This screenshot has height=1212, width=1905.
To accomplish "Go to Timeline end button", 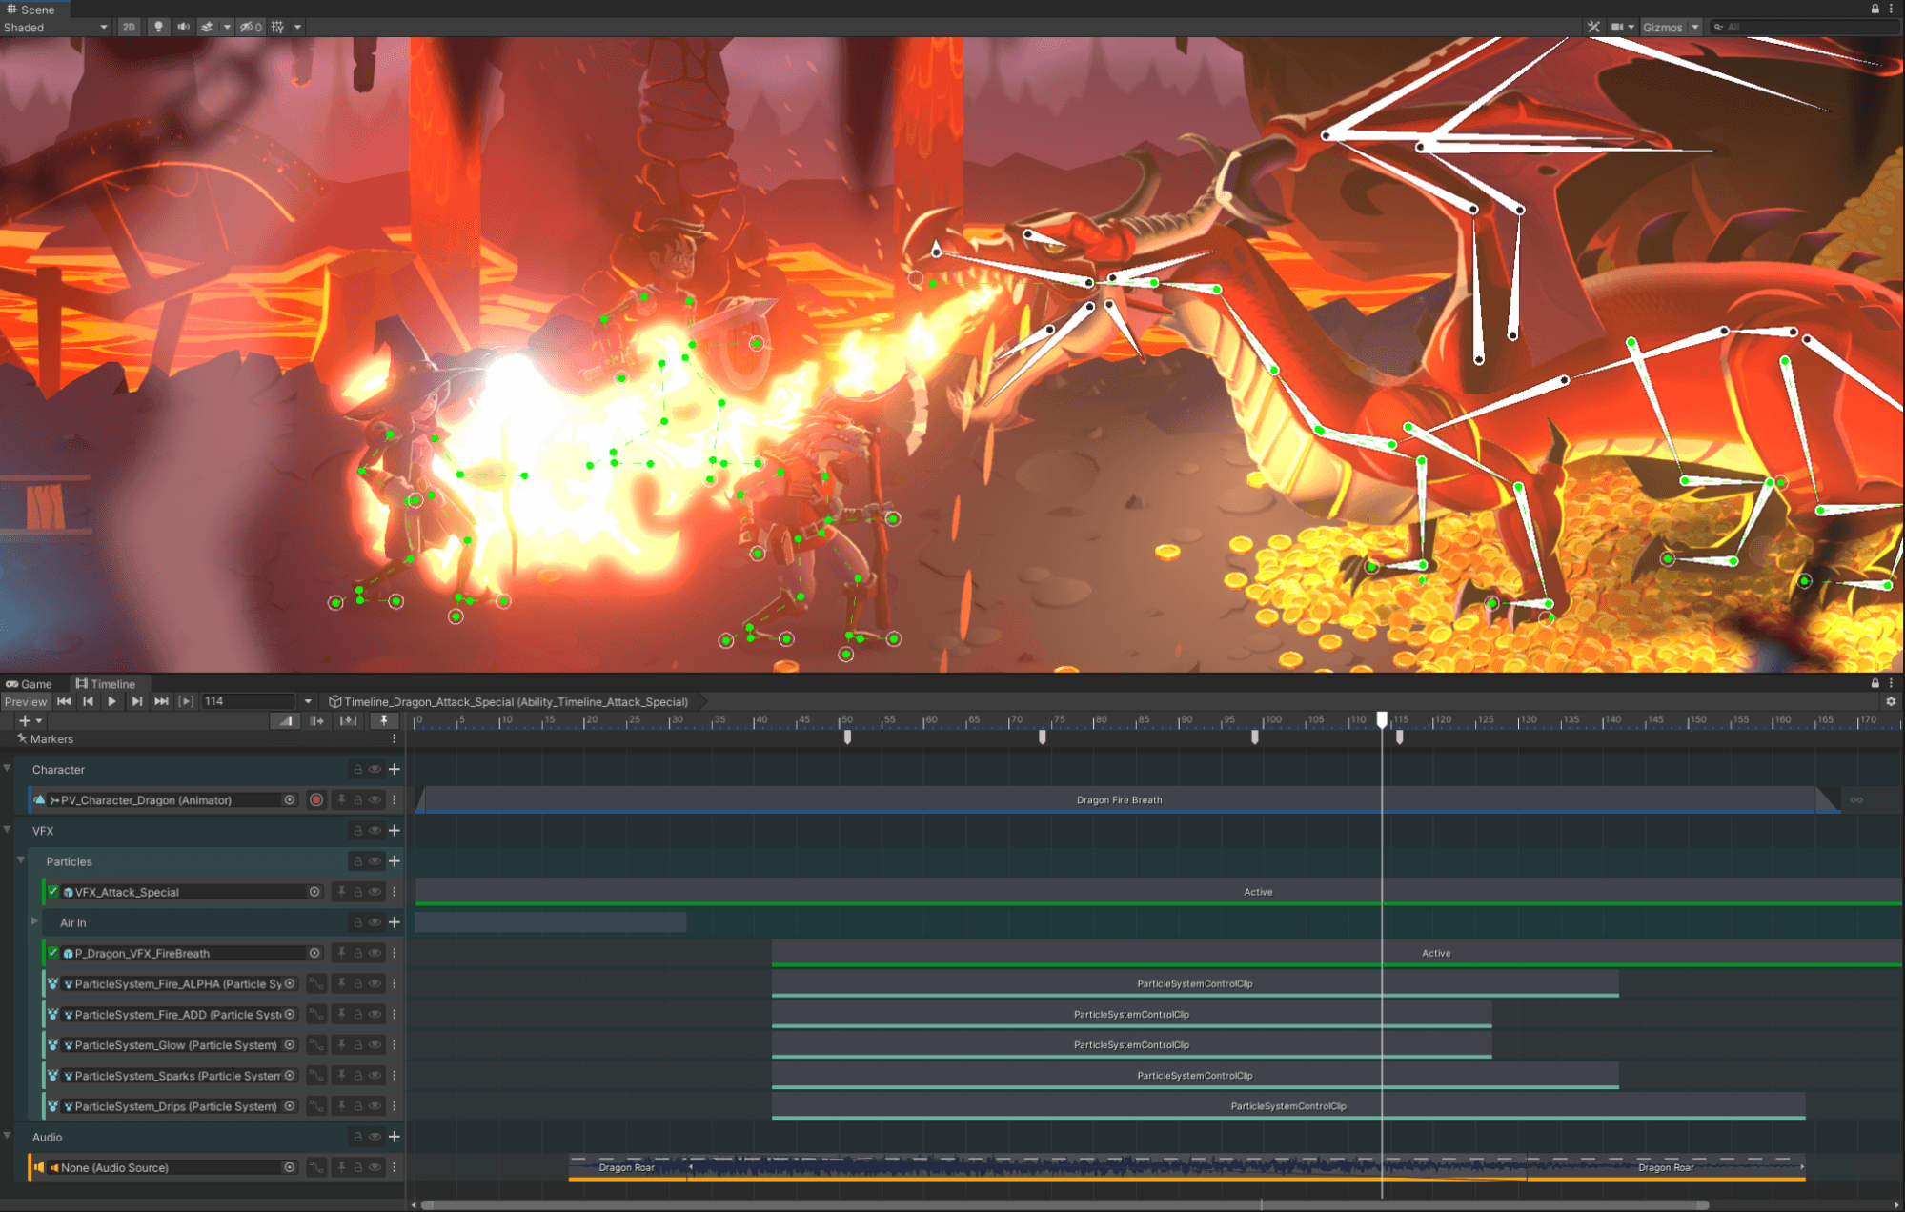I will (x=161, y=701).
